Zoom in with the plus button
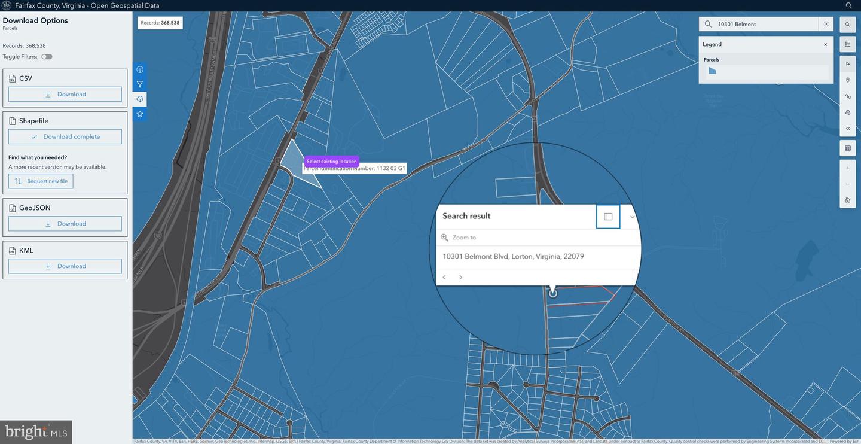 (847, 168)
